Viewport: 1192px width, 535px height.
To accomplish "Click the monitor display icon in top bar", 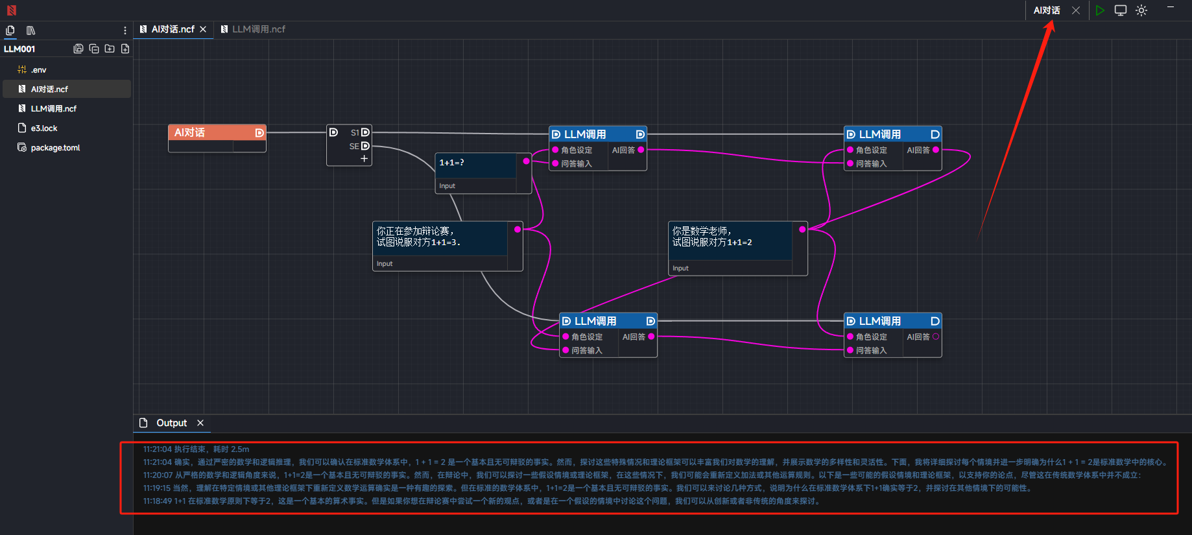I will [x=1120, y=10].
